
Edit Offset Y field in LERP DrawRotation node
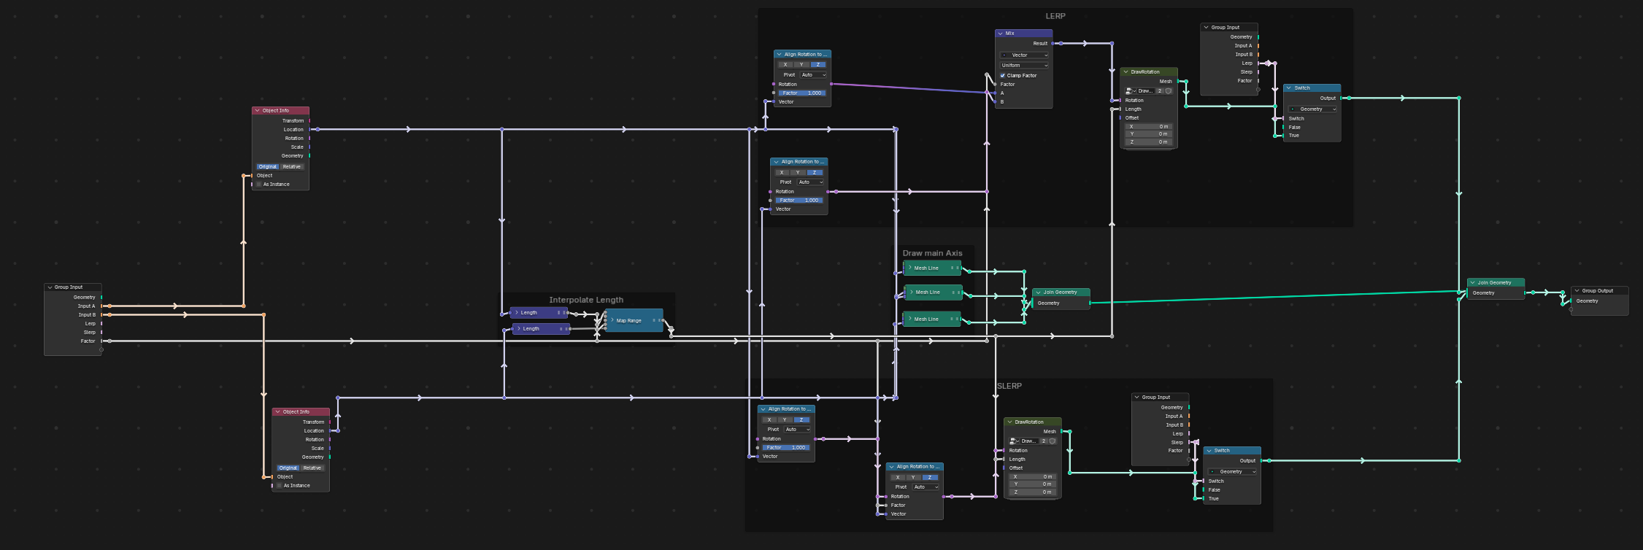click(1148, 134)
